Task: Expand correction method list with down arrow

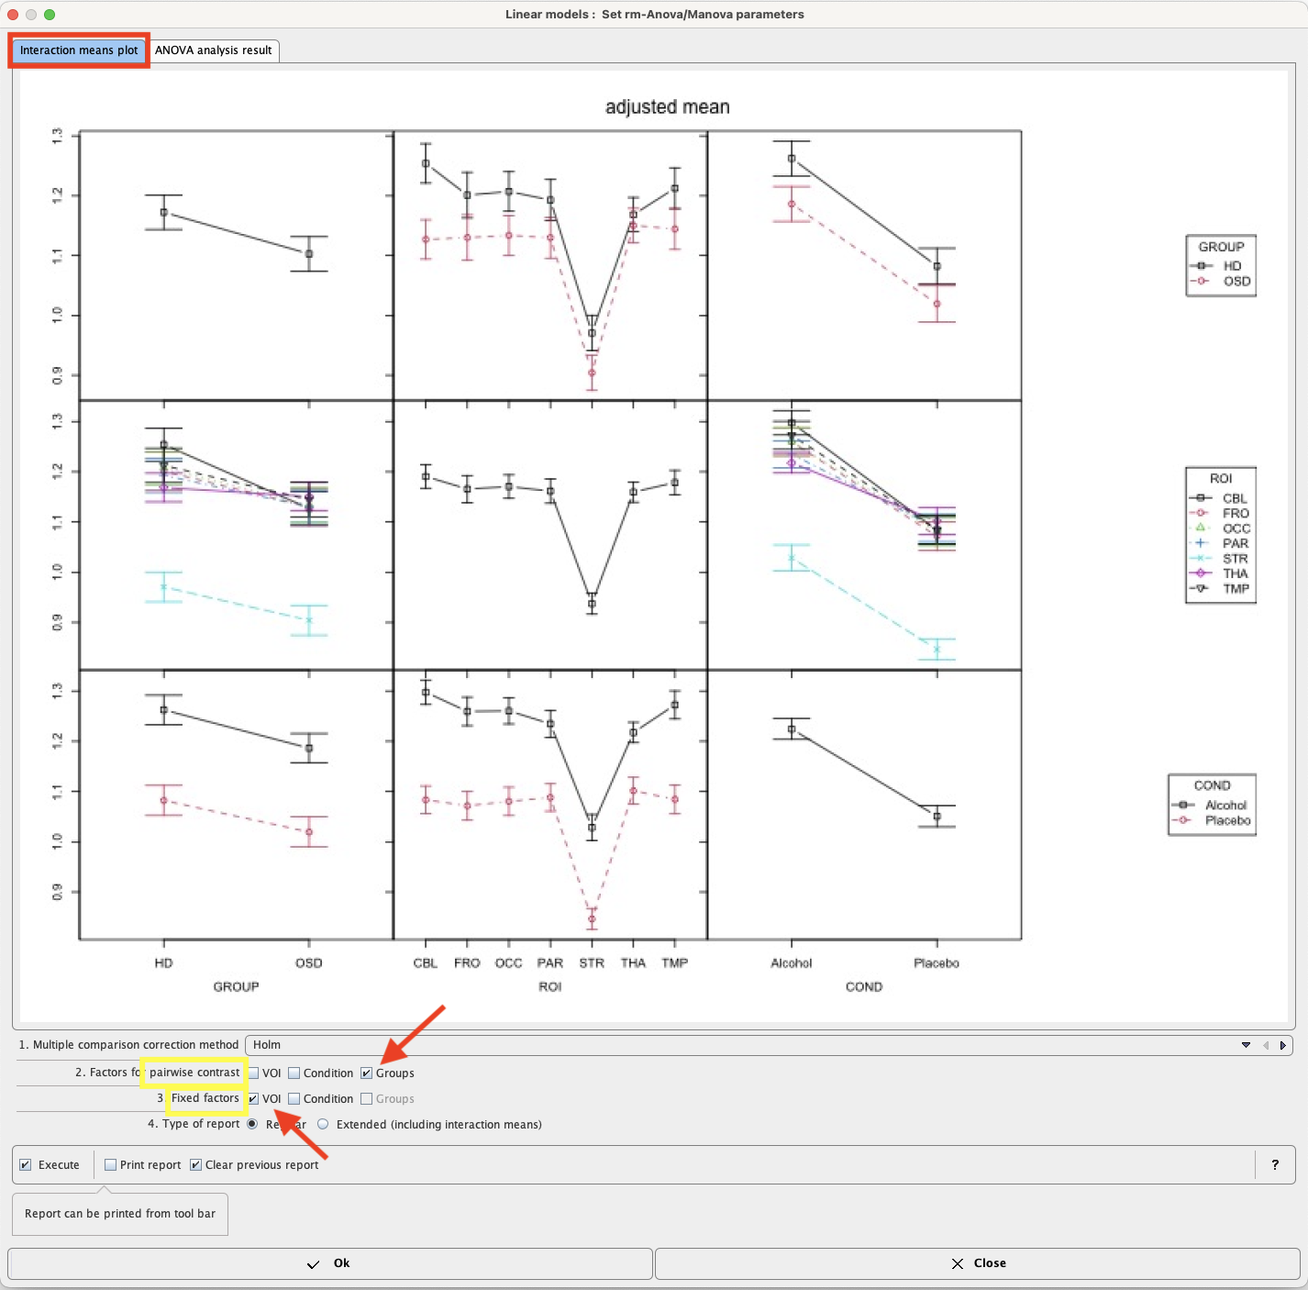Action: [x=1246, y=1045]
